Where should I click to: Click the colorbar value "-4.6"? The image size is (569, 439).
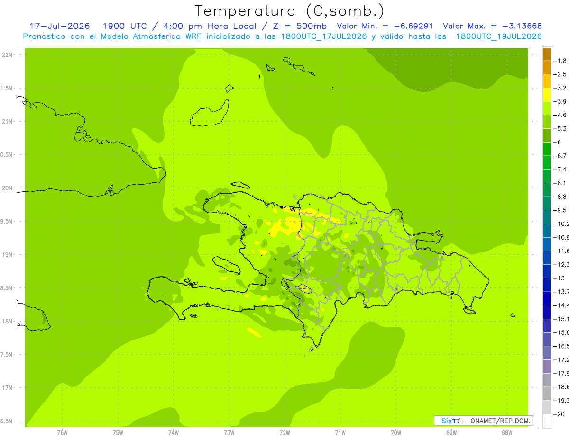tap(560, 115)
